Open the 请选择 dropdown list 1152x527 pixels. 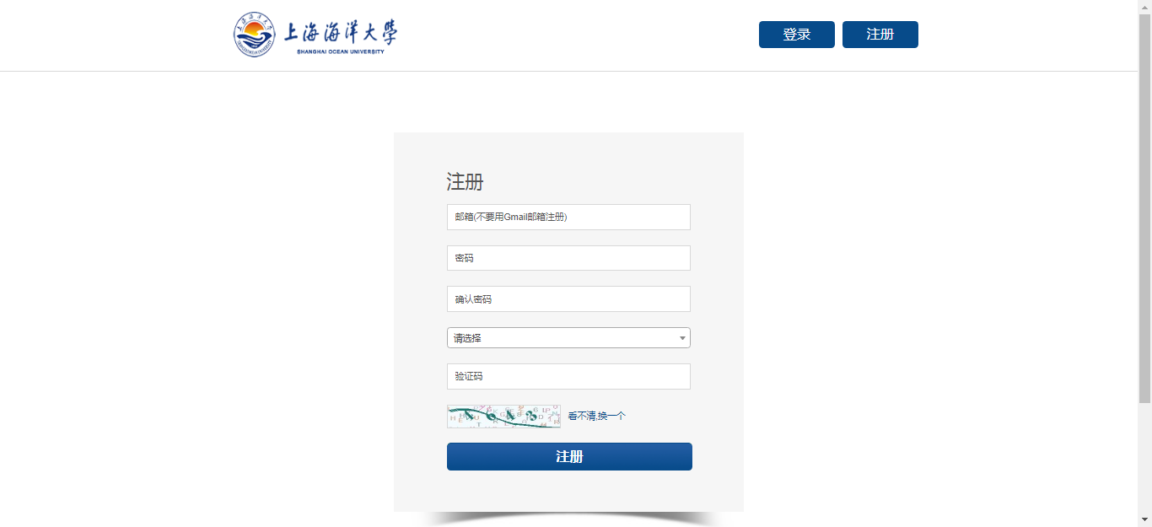pos(568,338)
